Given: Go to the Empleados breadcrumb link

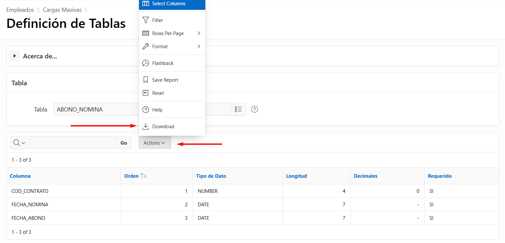Looking at the screenshot, I should (20, 10).
